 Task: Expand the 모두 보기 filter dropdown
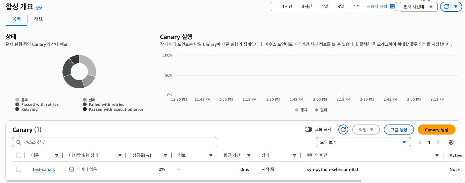pyautogui.click(x=363, y=142)
